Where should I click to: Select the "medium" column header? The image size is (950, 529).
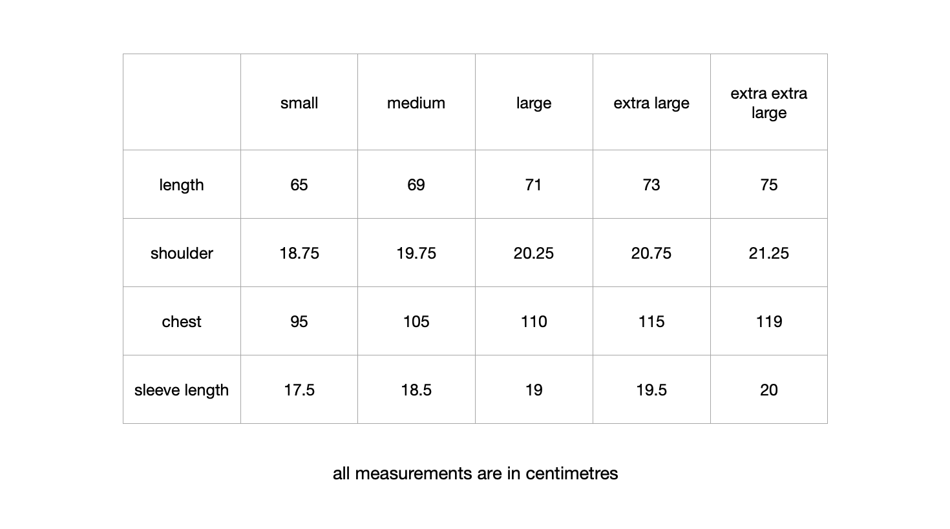(416, 103)
